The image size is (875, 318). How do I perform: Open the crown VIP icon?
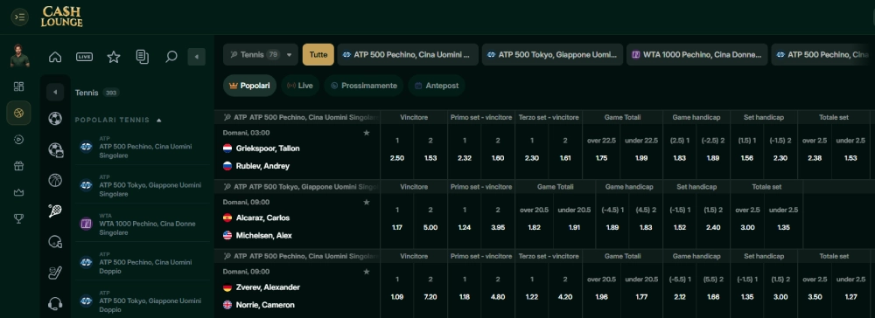tap(19, 192)
